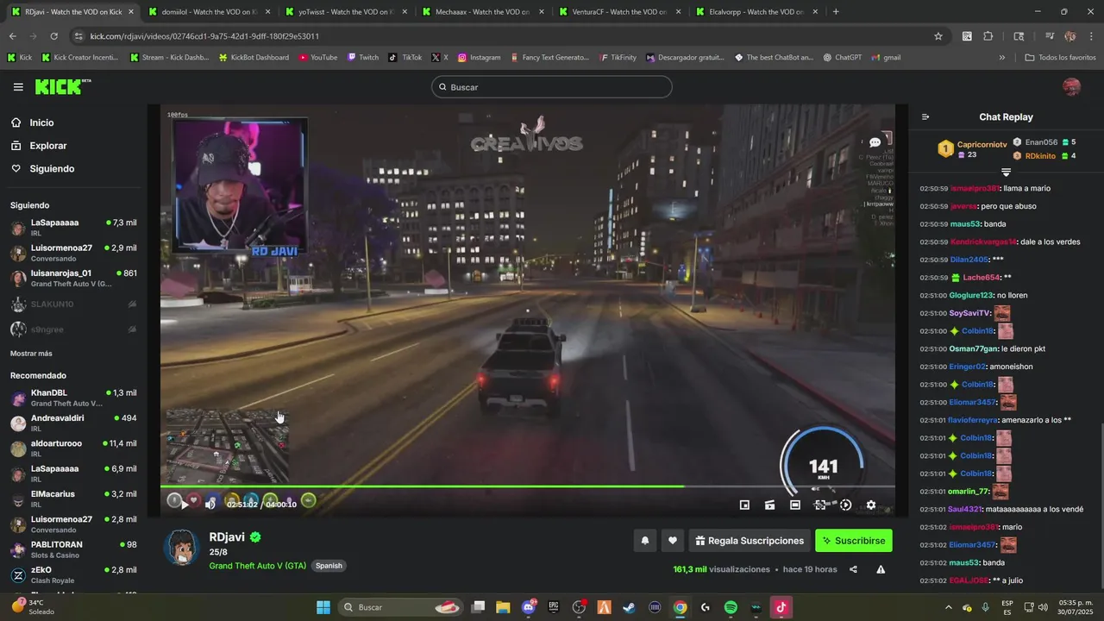
Task: View site information icon in address bar
Action: tap(78, 36)
